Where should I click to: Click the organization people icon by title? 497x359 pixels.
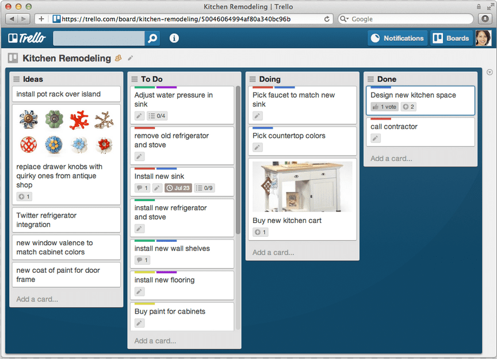(x=118, y=58)
